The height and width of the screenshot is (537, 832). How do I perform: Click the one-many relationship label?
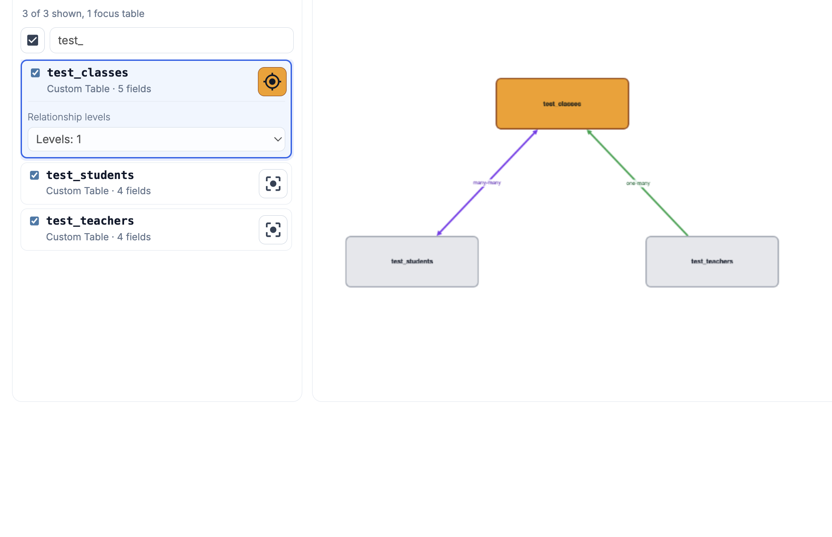tap(638, 183)
